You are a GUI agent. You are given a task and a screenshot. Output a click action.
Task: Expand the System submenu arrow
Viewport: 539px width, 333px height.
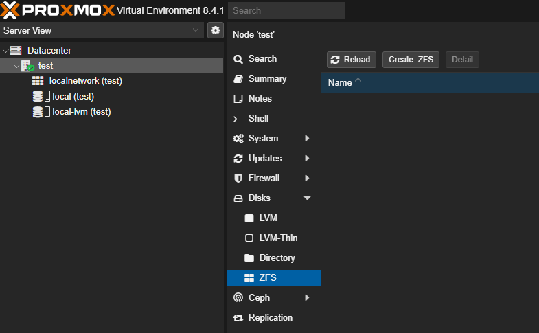pos(307,139)
